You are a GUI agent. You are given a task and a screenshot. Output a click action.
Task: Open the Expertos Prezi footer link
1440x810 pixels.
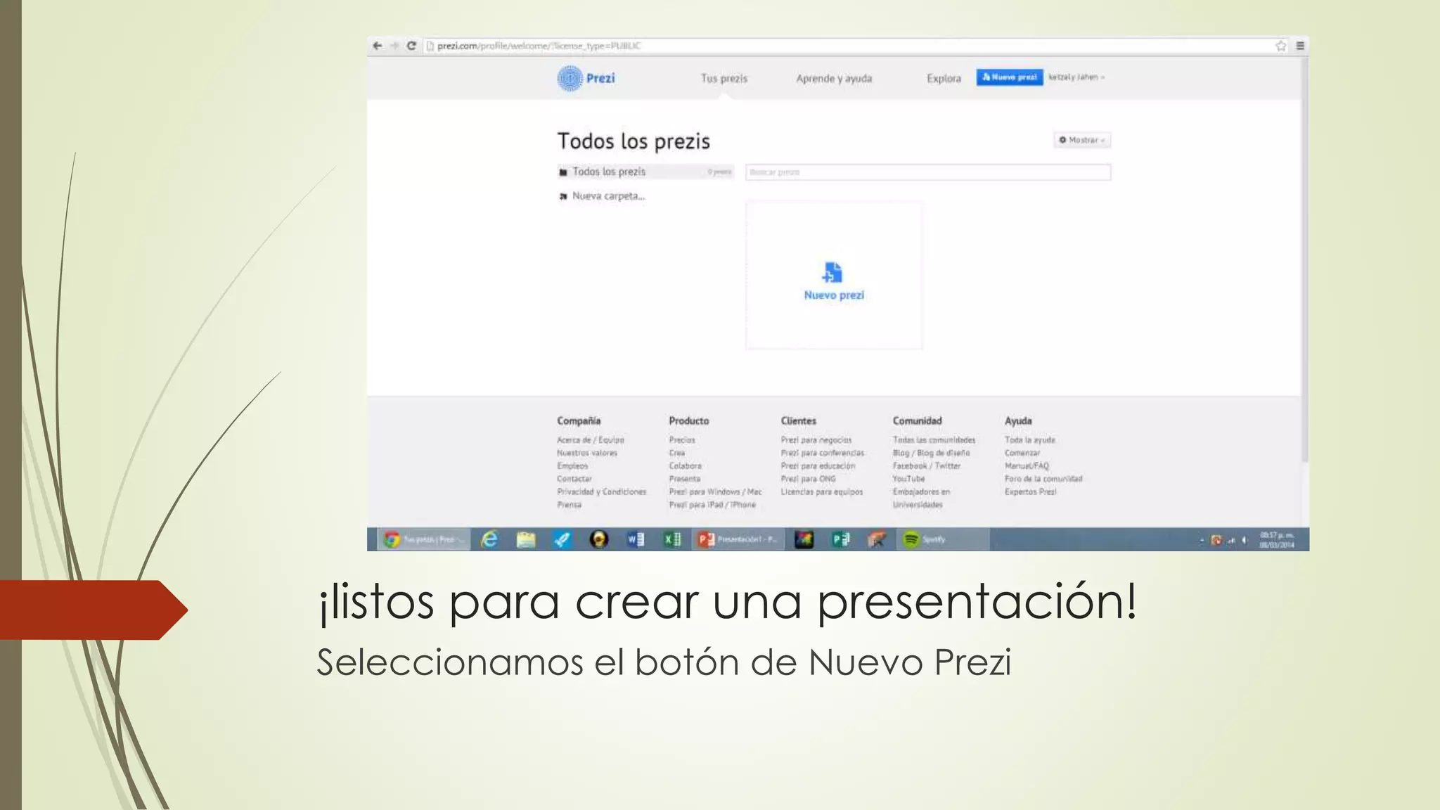pyautogui.click(x=1030, y=491)
